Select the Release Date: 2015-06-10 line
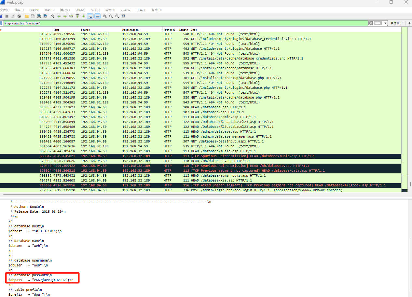Screen dimensions: 412x297 [x=38, y=211]
